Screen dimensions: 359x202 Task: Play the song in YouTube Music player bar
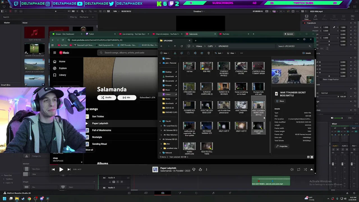click(61, 169)
